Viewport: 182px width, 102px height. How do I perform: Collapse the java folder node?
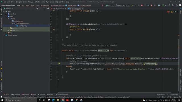click(x=6, y=16)
